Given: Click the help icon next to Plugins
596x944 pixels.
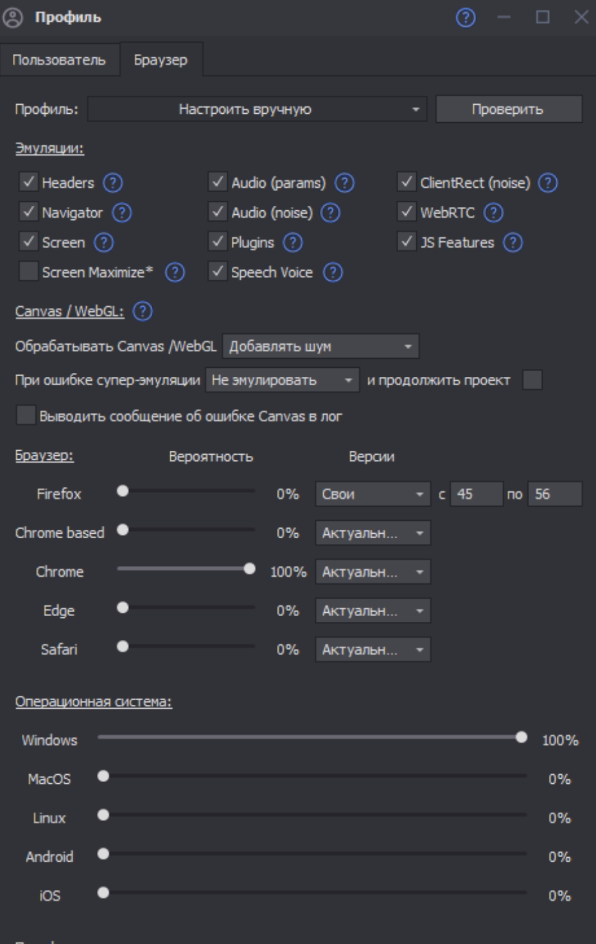Looking at the screenshot, I should coord(293,242).
